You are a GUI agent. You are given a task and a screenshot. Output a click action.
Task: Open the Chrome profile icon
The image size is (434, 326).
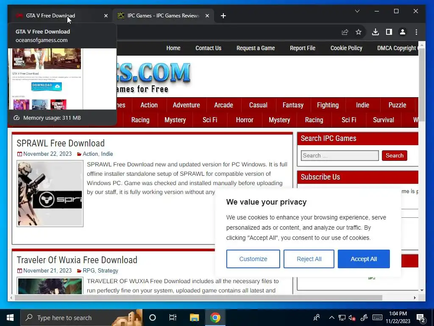[403, 32]
